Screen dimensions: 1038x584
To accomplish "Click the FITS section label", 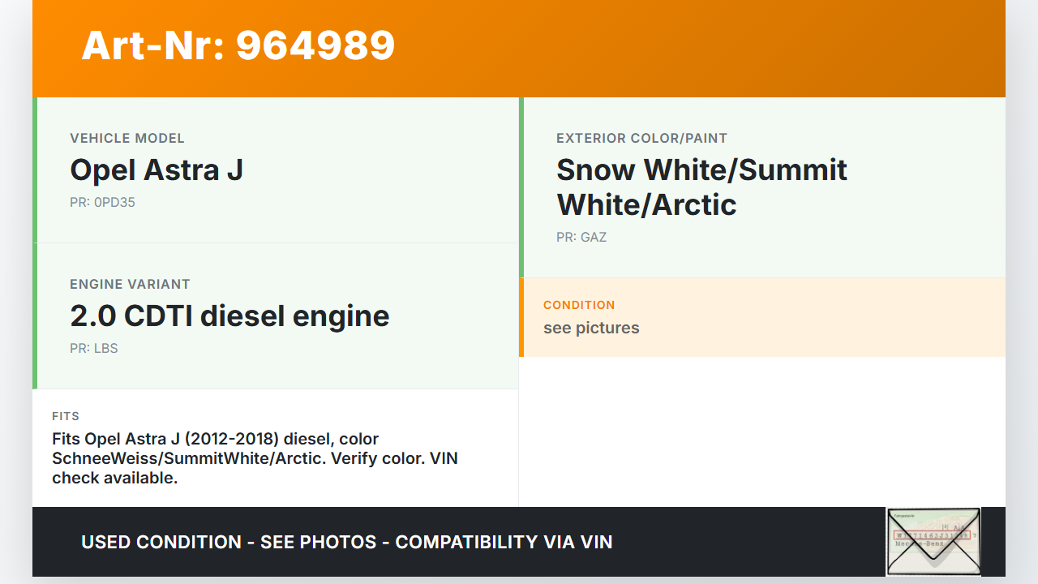I will click(x=66, y=416).
